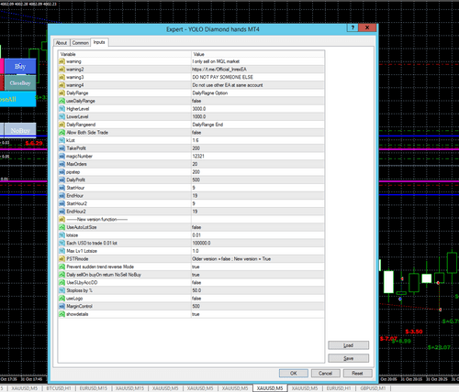Click the Value column header
This screenshot has width=459, height=392.
[258, 54]
